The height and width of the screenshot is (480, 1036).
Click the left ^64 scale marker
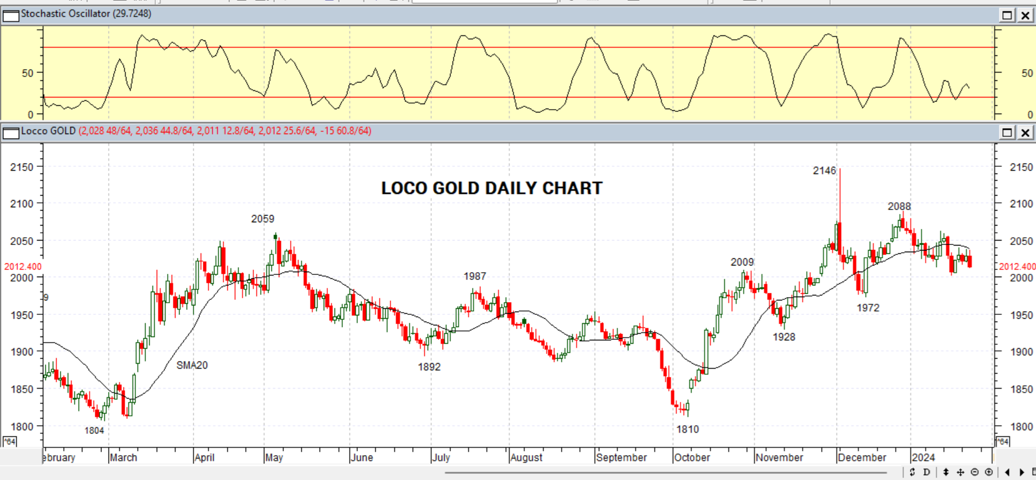(x=9, y=441)
